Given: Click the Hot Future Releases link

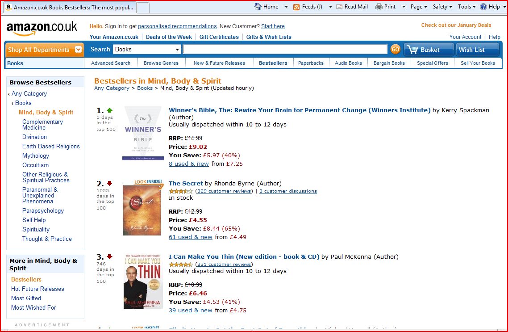Looking at the screenshot, I should point(37,289).
